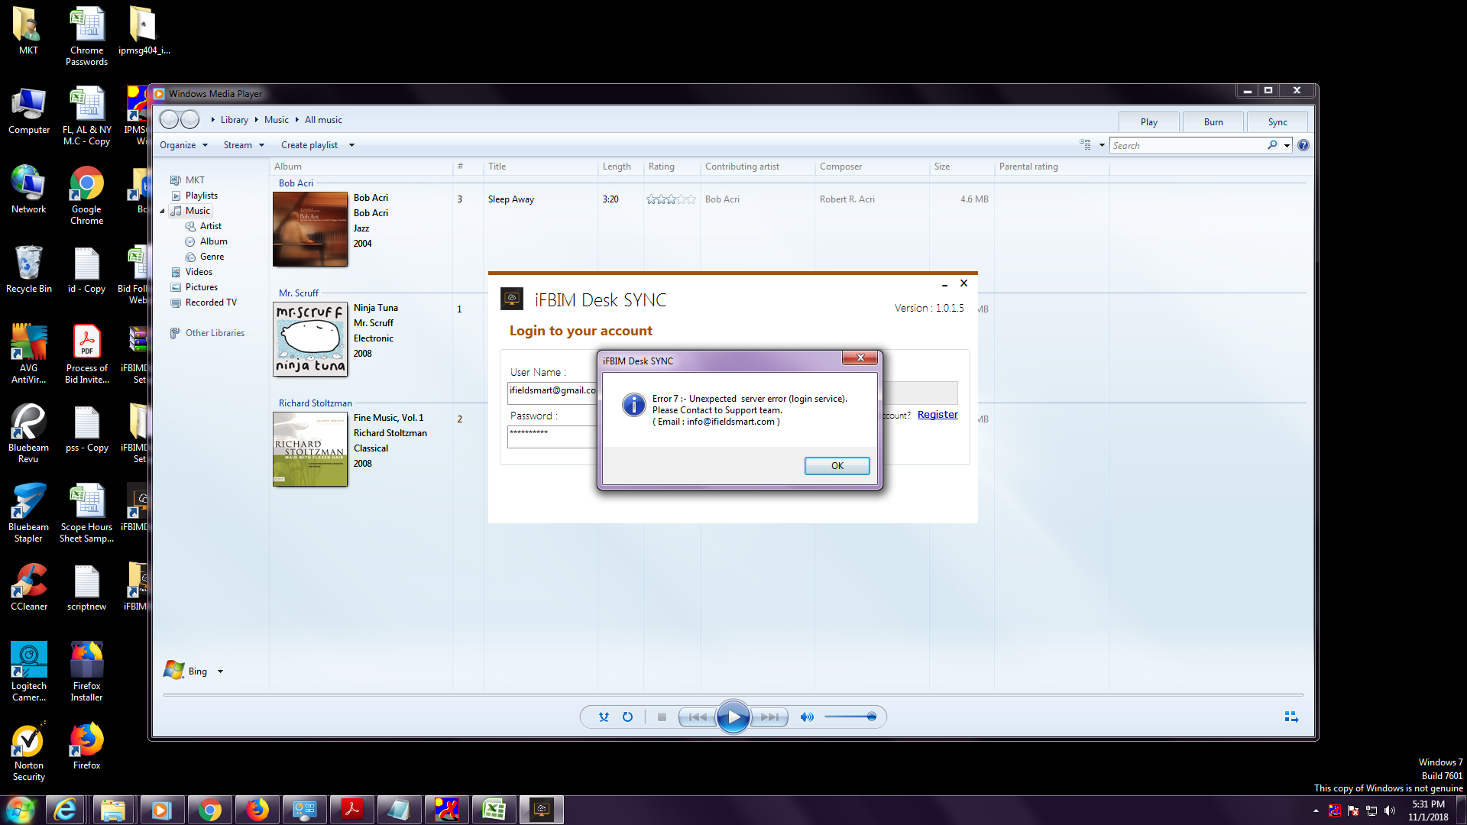Click the Back navigation button

tap(170, 120)
